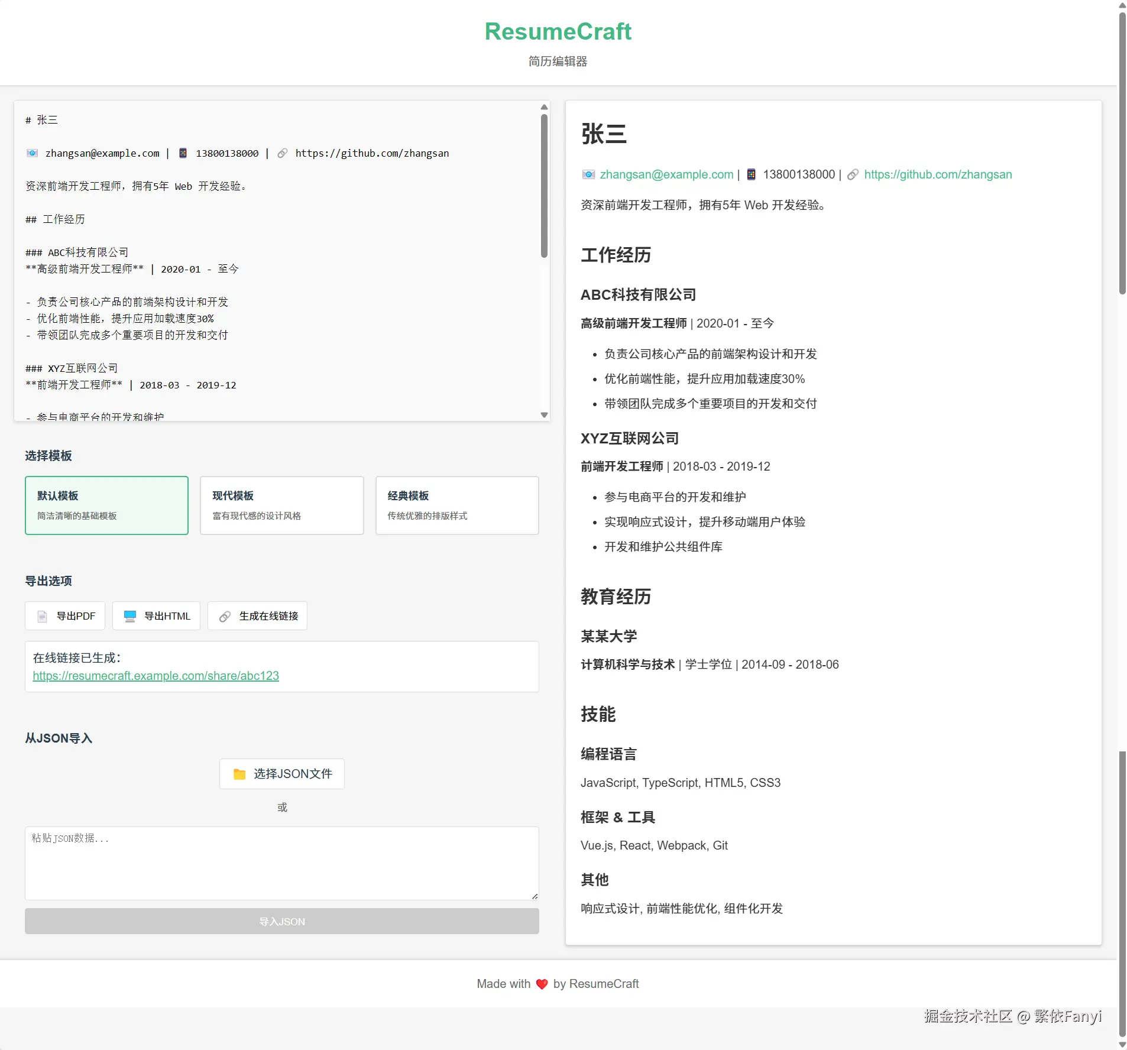Open the resumecraft.example.com/share/abc123 link
This screenshot has height=1050, width=1127.
pos(156,676)
